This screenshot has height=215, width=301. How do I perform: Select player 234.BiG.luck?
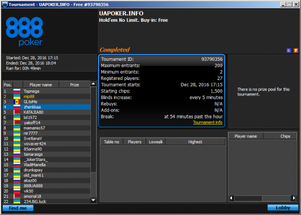tap(47, 201)
